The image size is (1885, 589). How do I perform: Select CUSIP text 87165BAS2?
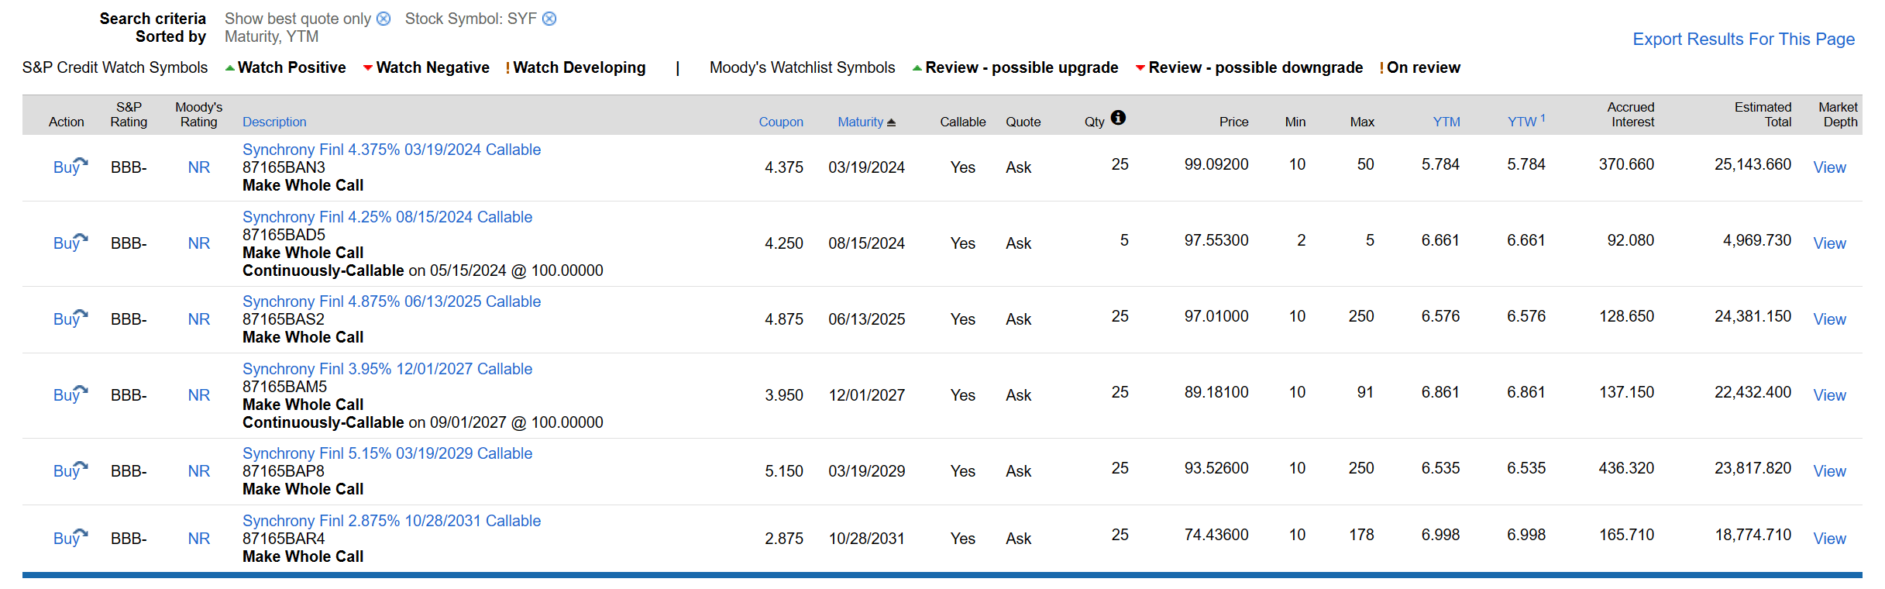pos(284,319)
